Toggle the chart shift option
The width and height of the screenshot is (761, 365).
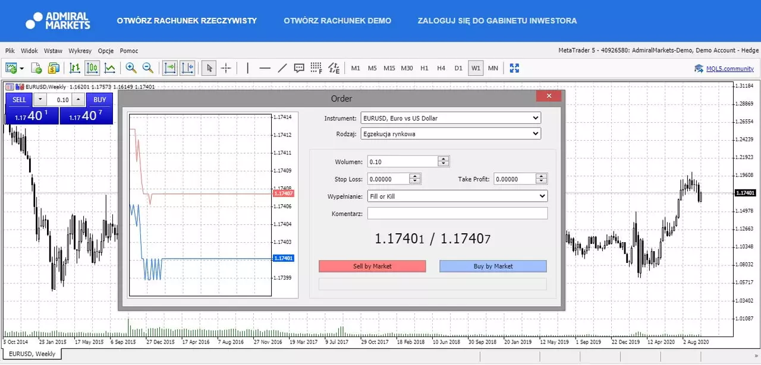(x=187, y=68)
